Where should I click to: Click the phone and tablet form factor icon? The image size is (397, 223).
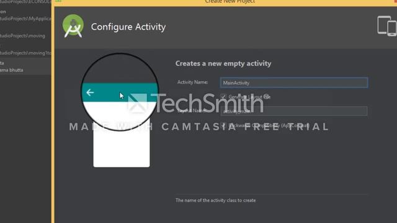(387, 26)
